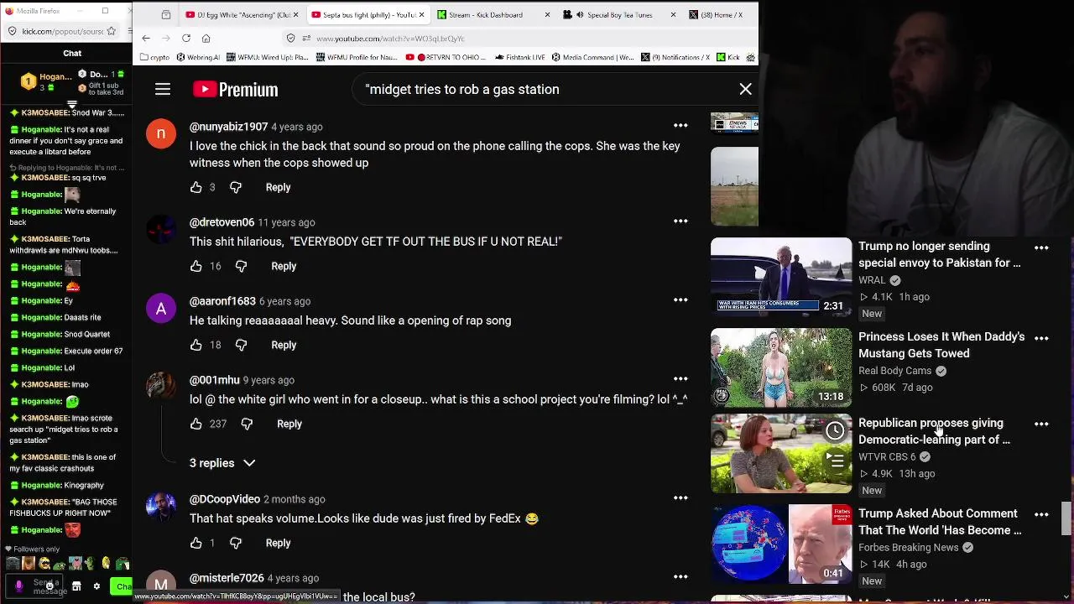Open the YouTube hamburger guide menu

pyautogui.click(x=163, y=89)
